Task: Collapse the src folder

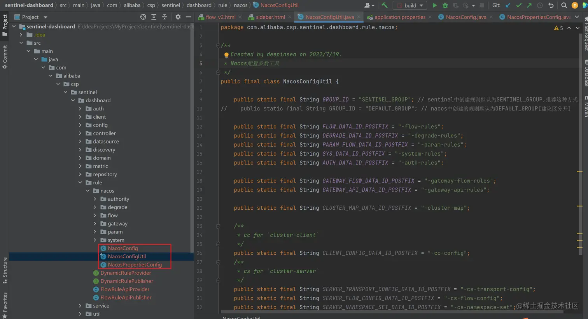Action: [x=21, y=43]
